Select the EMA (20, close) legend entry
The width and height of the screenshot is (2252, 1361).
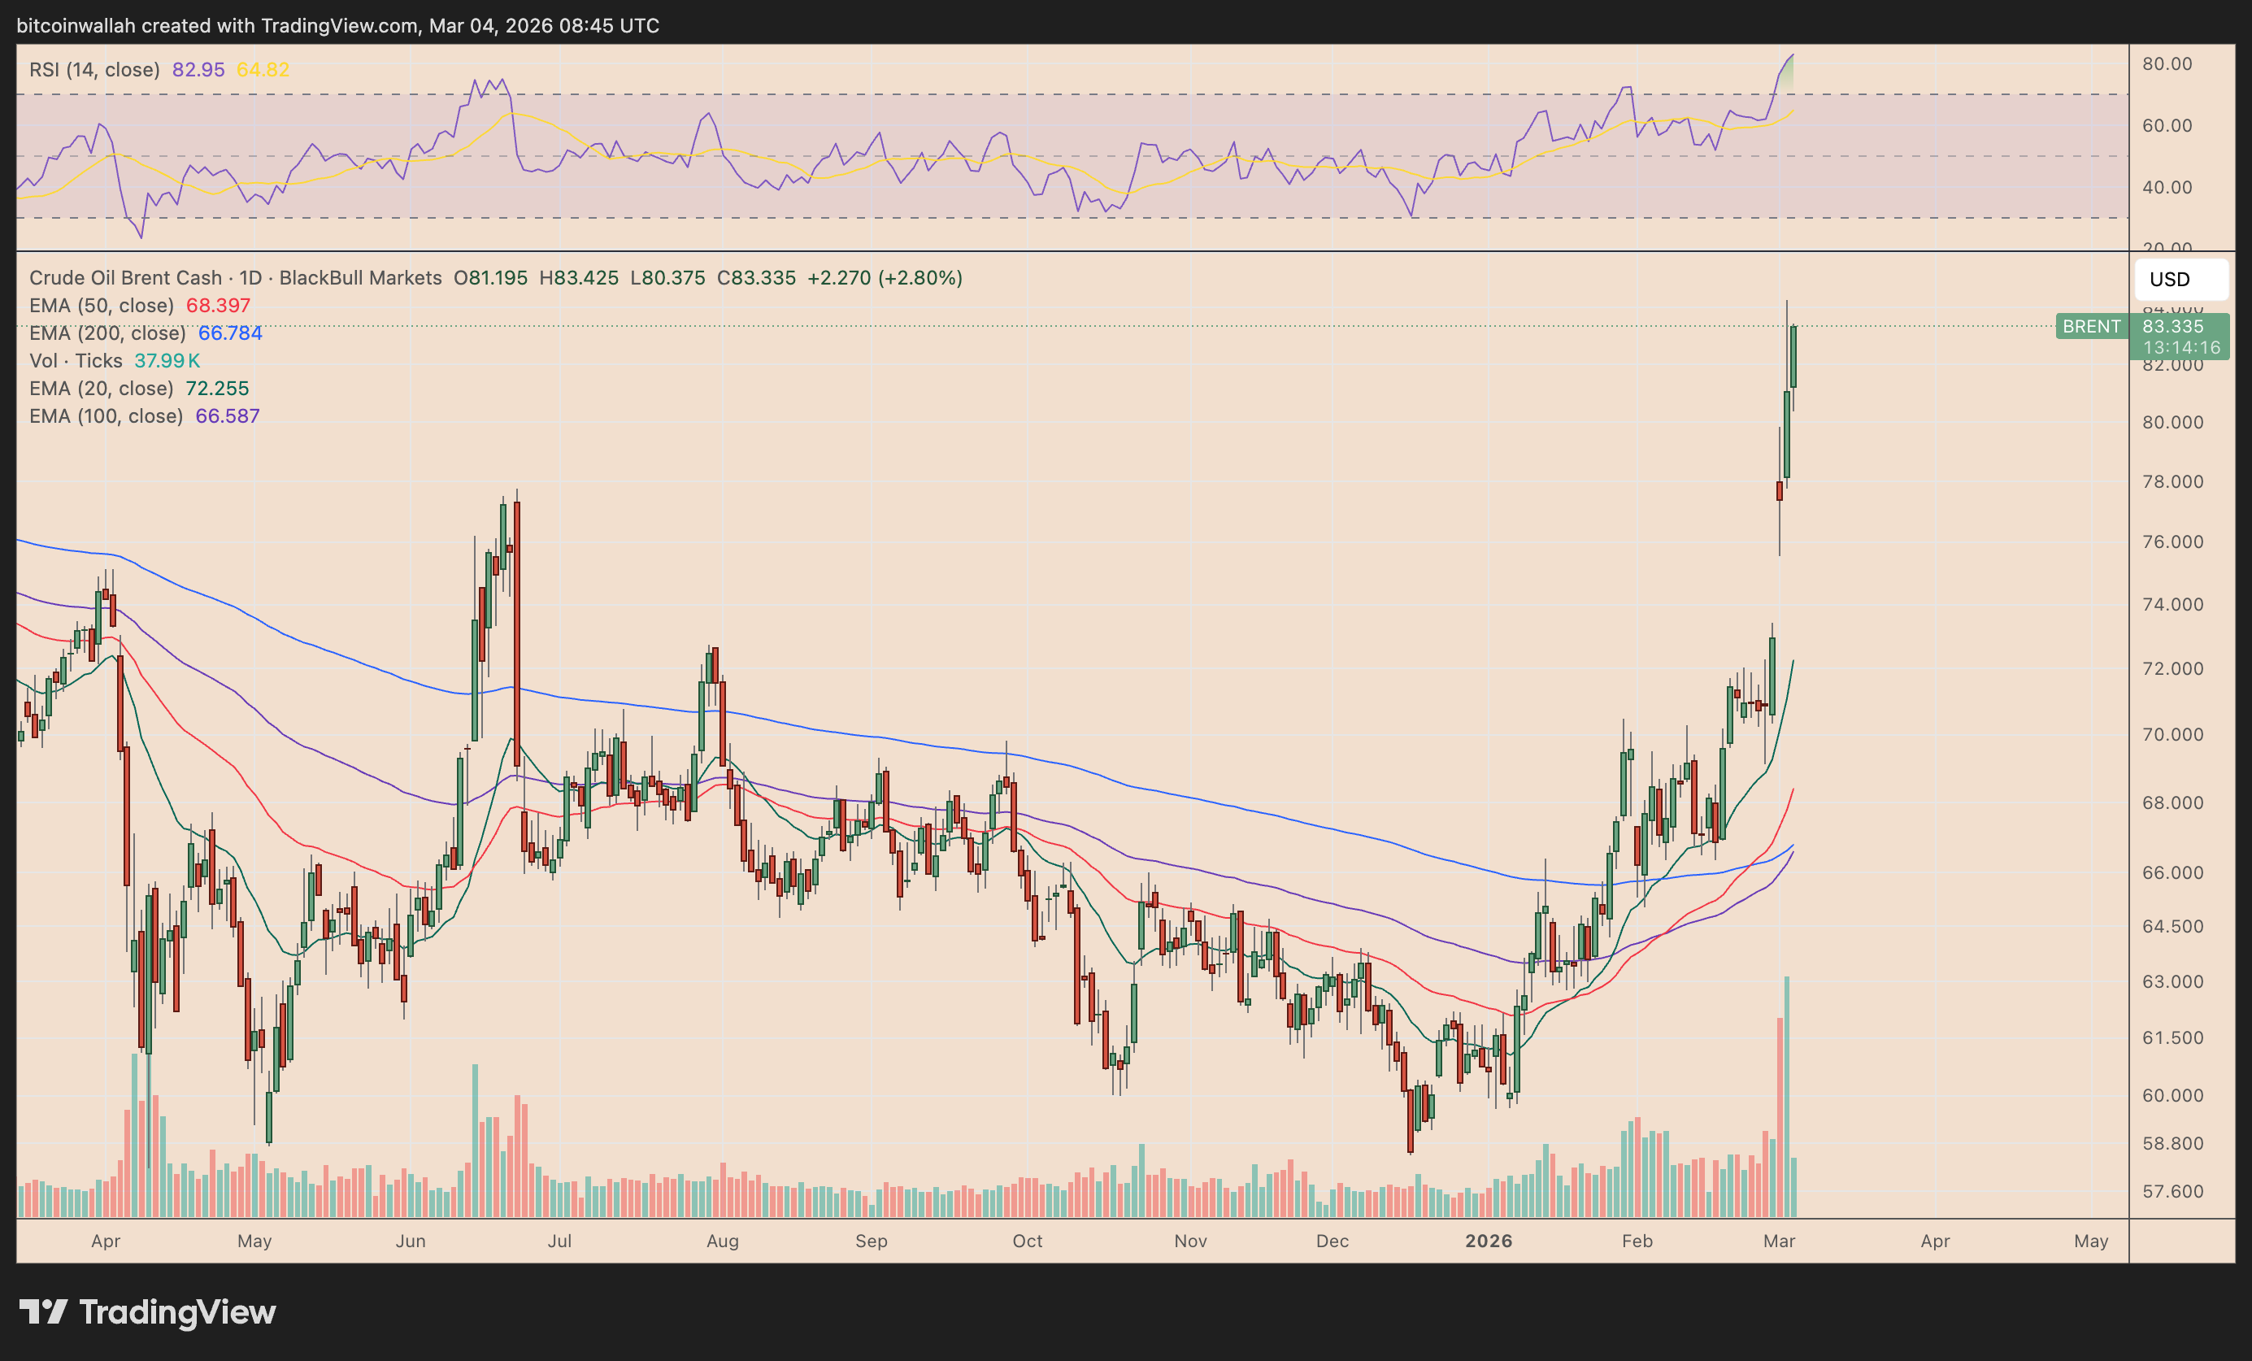click(x=102, y=389)
